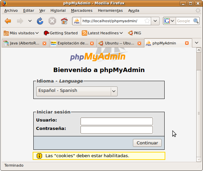The image size is (203, 171).
Task: Click the bookmark star in address bar
Action: pos(147,21)
